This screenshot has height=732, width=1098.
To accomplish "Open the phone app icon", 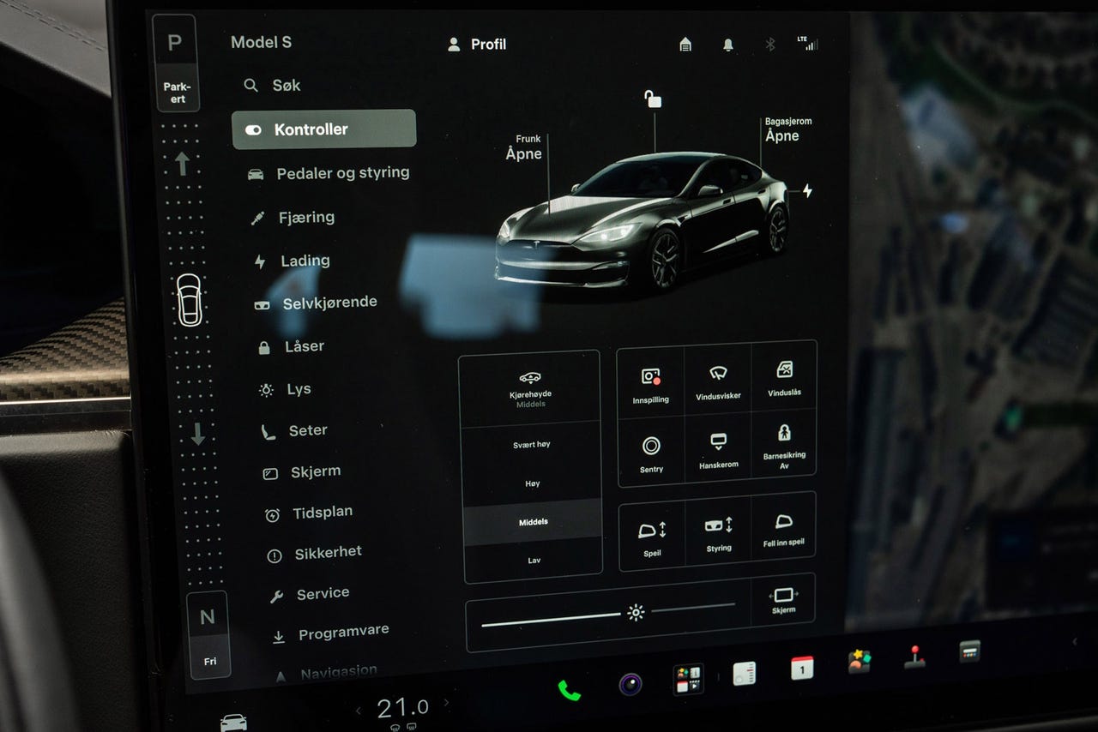I will coord(569,690).
